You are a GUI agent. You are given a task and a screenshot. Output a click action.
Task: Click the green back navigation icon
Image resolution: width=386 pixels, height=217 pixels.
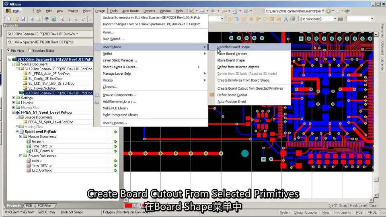pyautogui.click(x=329, y=11)
